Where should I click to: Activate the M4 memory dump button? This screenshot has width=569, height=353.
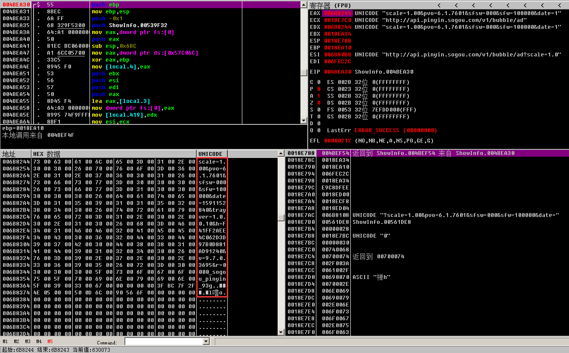(x=39, y=341)
